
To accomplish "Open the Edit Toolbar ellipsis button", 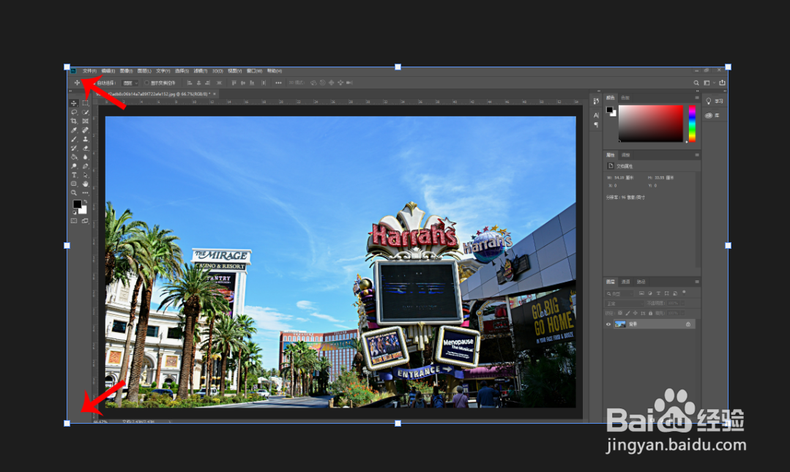I will tap(85, 192).
